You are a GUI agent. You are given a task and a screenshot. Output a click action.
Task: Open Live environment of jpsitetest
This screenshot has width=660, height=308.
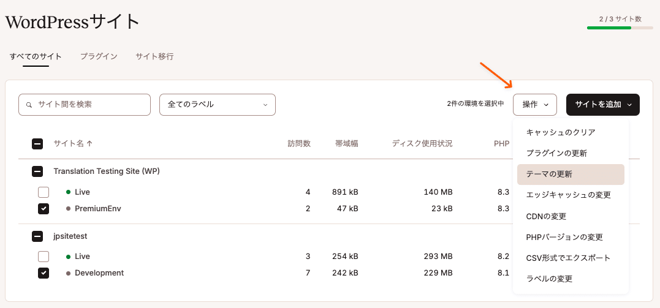[83, 257]
